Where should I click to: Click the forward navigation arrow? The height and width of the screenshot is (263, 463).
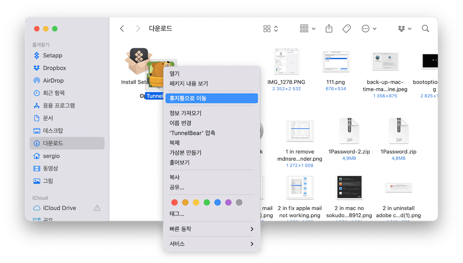tap(138, 29)
